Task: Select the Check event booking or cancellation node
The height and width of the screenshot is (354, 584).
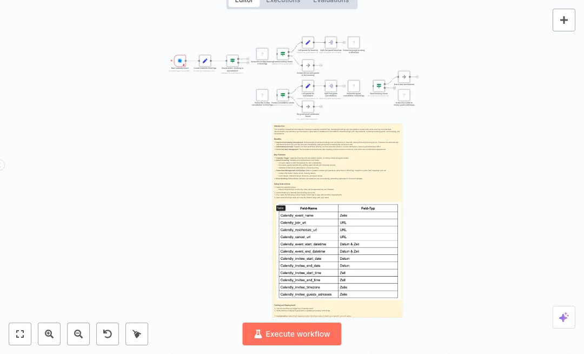Action: (x=233, y=60)
